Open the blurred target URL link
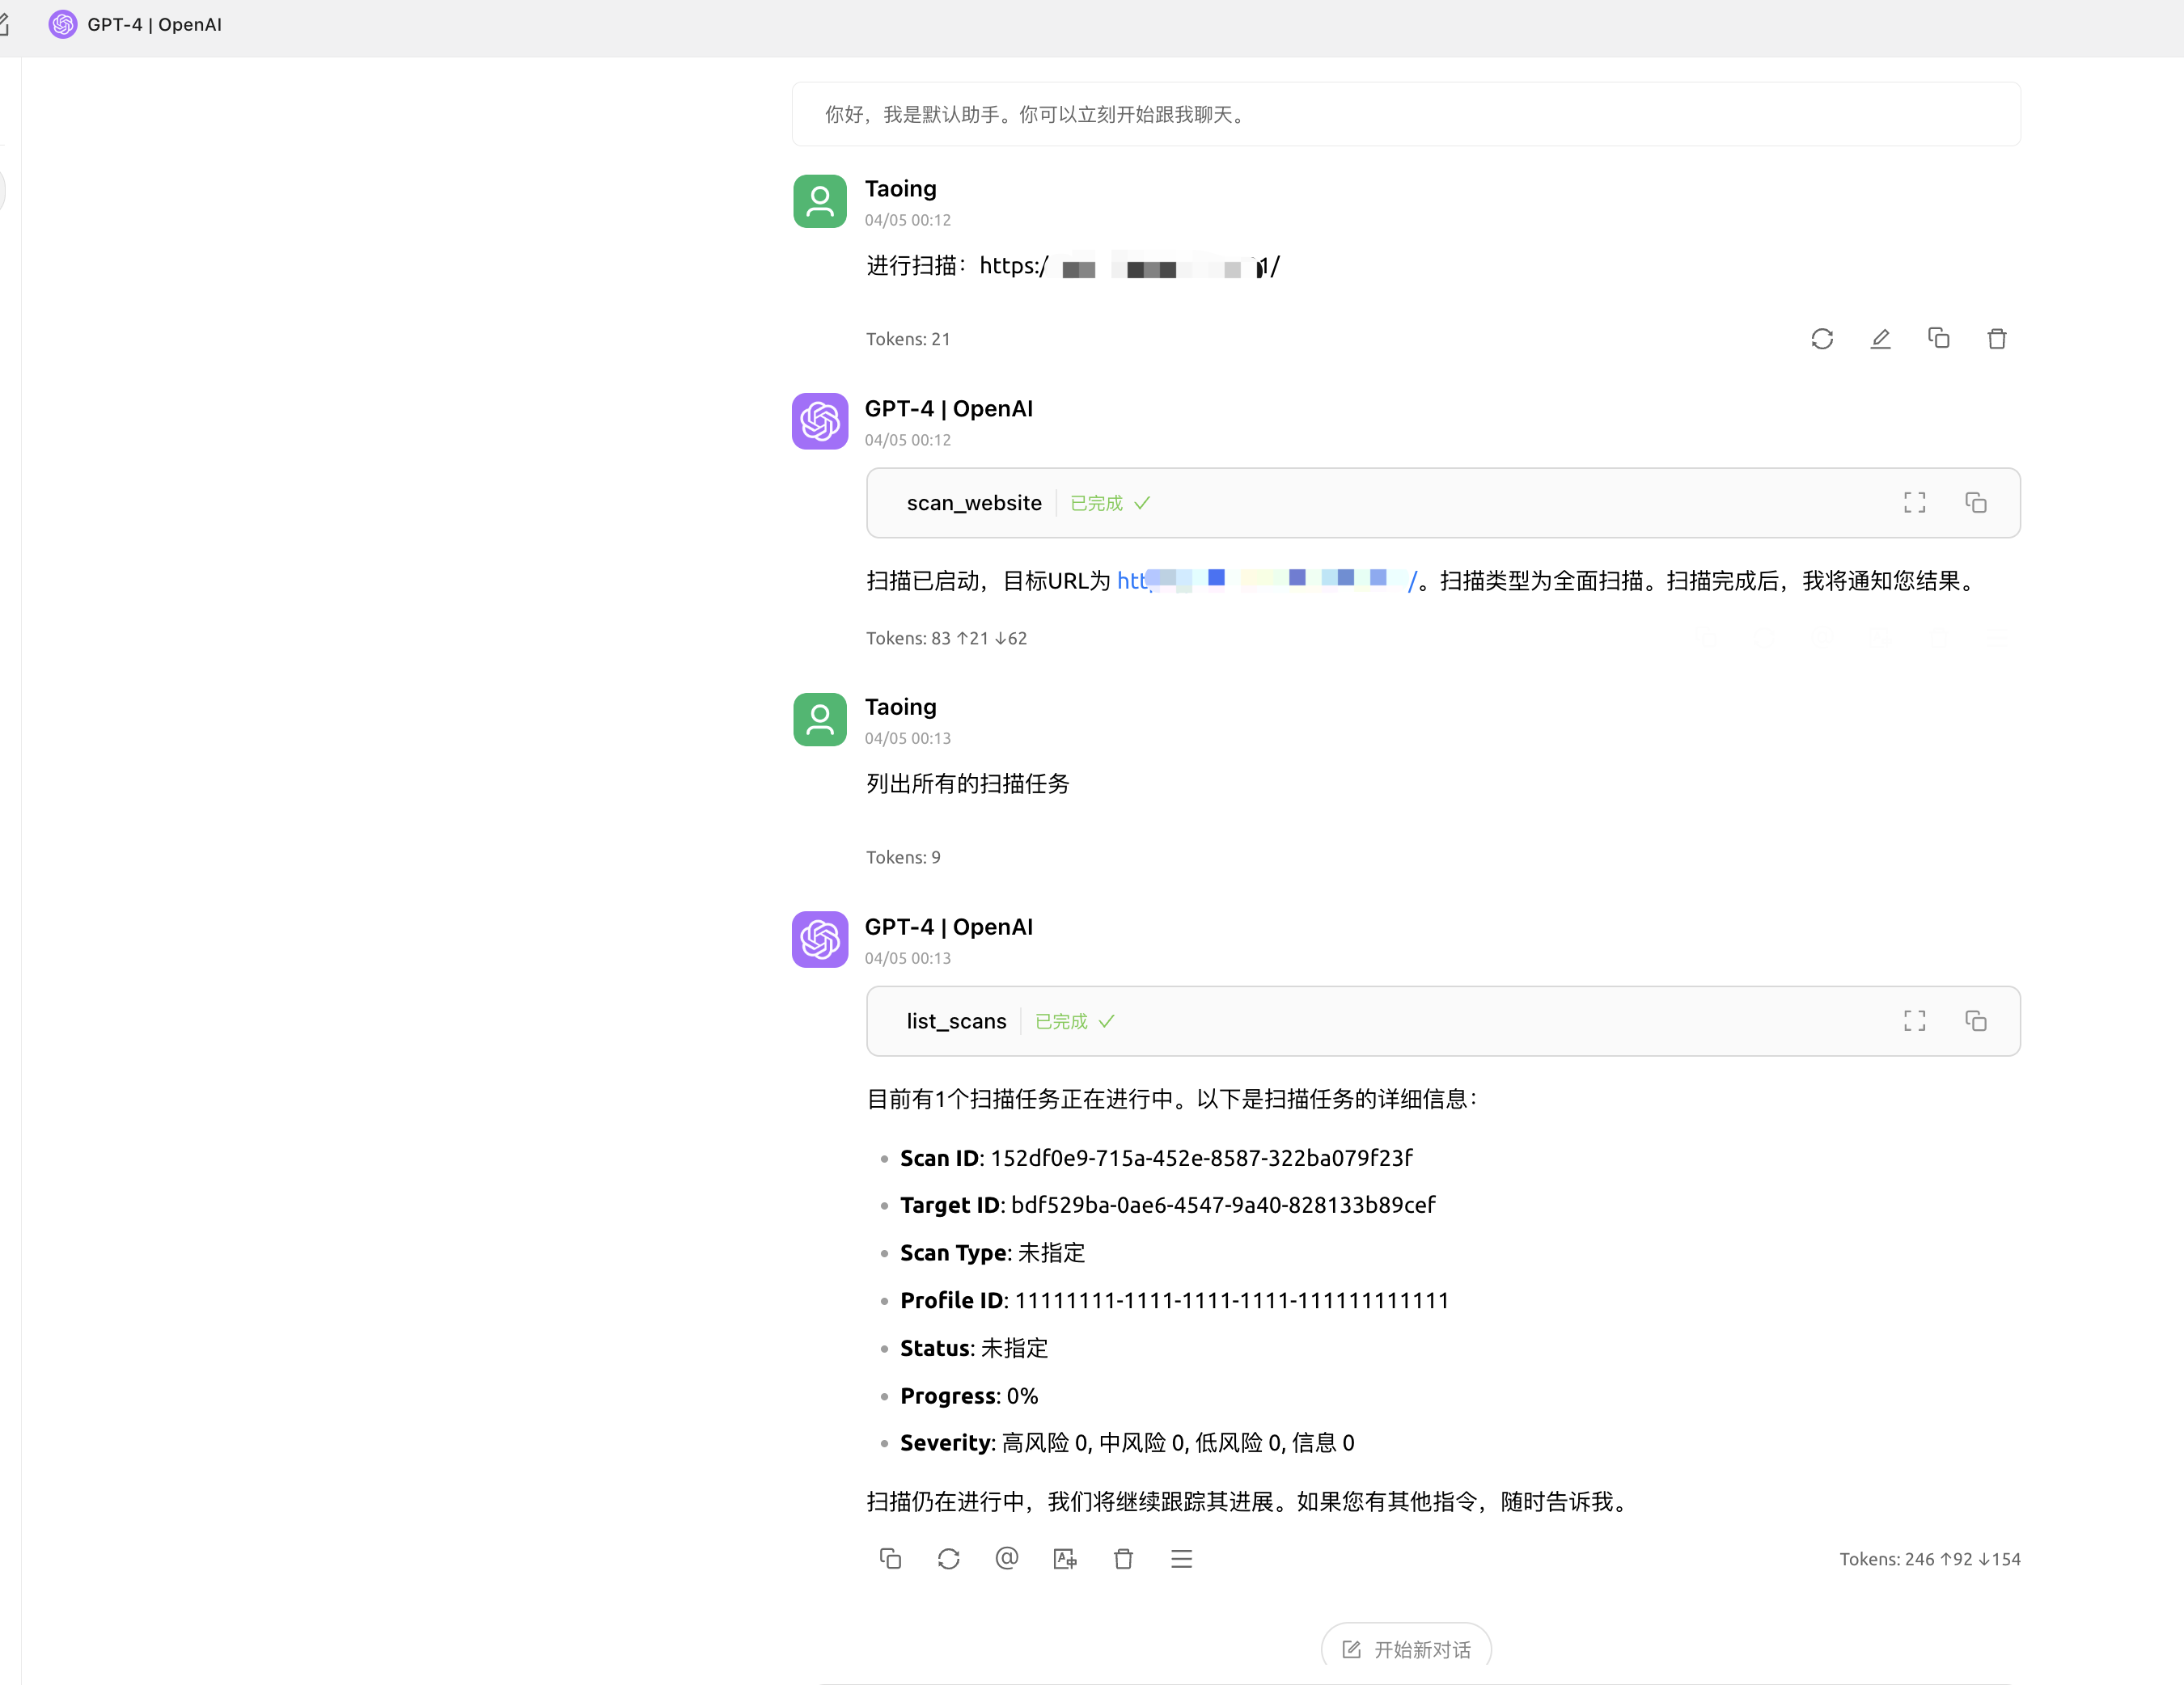 [1265, 581]
